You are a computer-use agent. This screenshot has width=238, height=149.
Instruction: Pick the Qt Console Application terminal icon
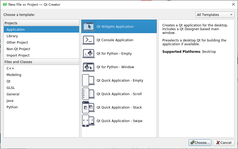[89, 40]
